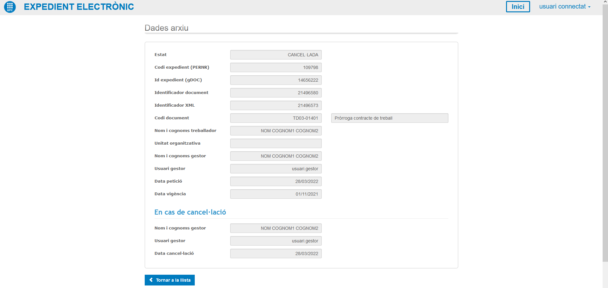Click the scrollbar up arrow
This screenshot has width=608, height=288.
tap(605, 2)
